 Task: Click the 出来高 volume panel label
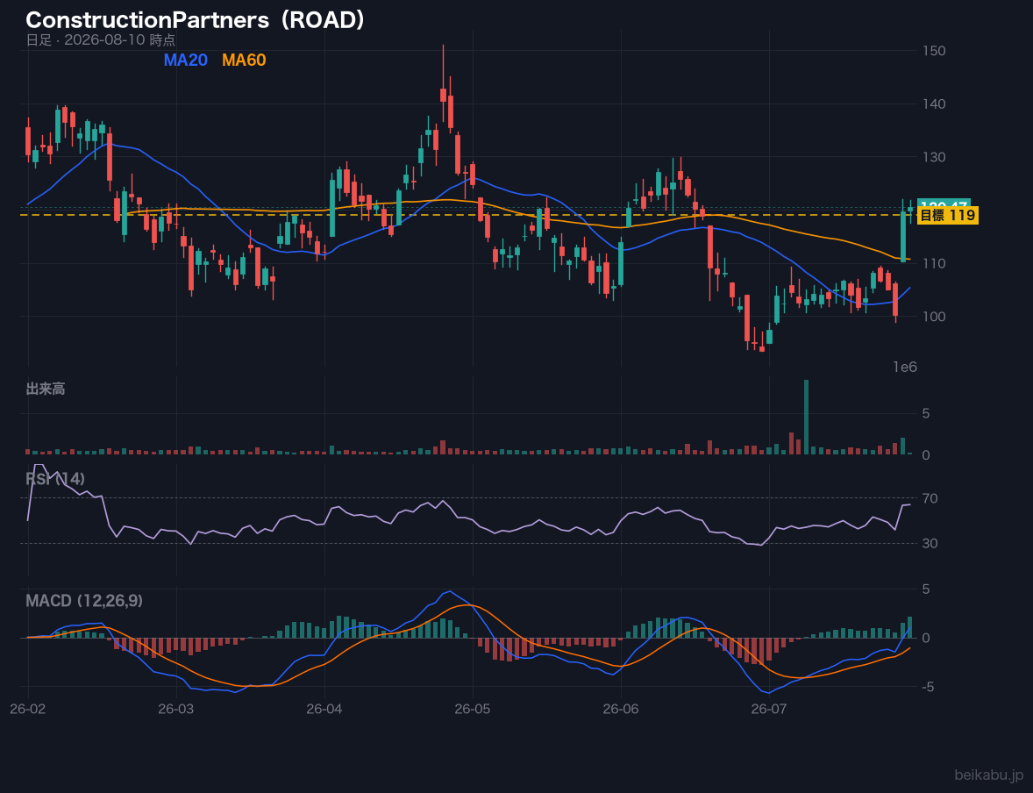point(46,389)
